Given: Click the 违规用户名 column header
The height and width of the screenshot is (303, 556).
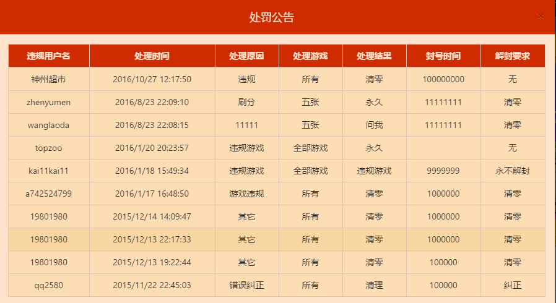Looking at the screenshot, I should [x=49, y=56].
